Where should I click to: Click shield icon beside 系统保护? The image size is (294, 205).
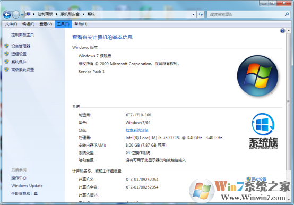coord(7,62)
